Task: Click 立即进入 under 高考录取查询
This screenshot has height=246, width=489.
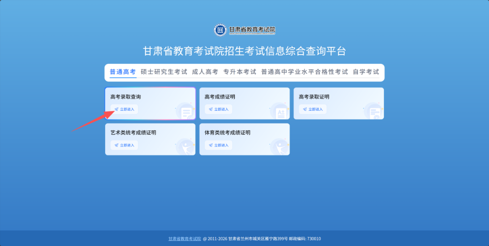Action: pos(124,109)
